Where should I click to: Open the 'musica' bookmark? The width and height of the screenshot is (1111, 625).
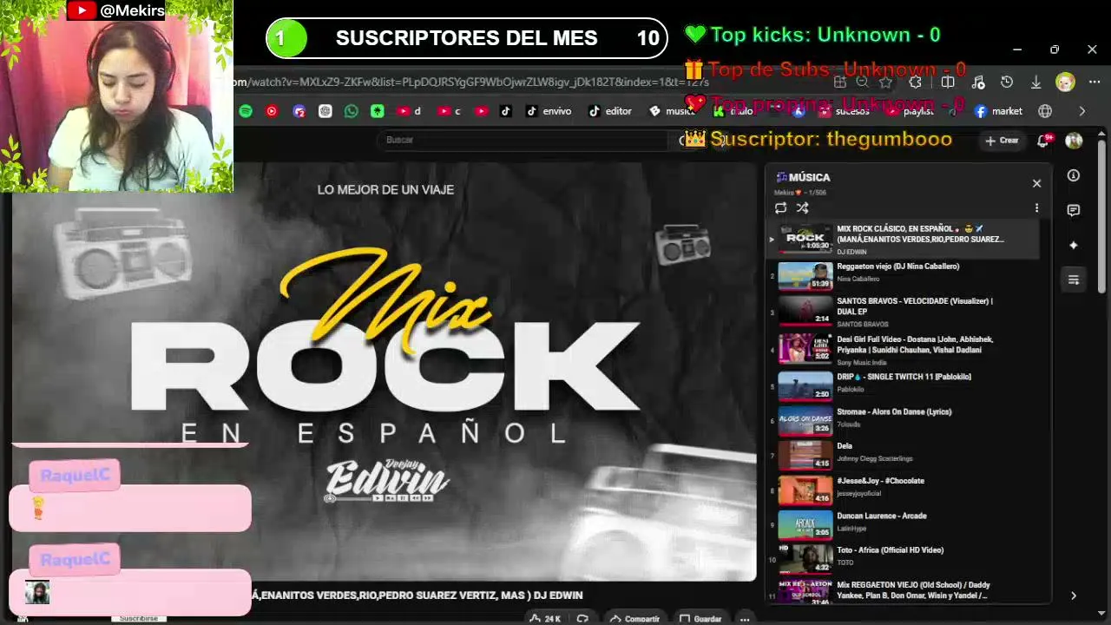(672, 111)
